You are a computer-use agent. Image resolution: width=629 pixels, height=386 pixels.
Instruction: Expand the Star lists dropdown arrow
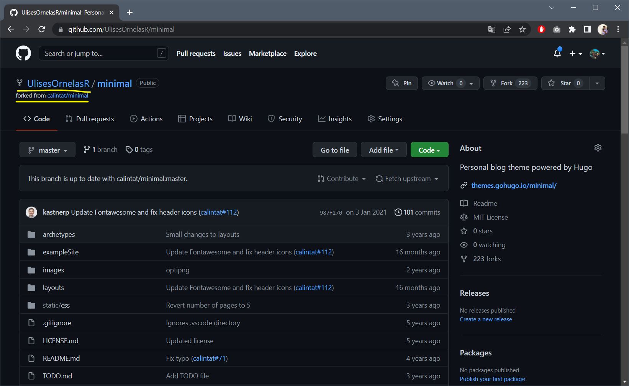[597, 83]
